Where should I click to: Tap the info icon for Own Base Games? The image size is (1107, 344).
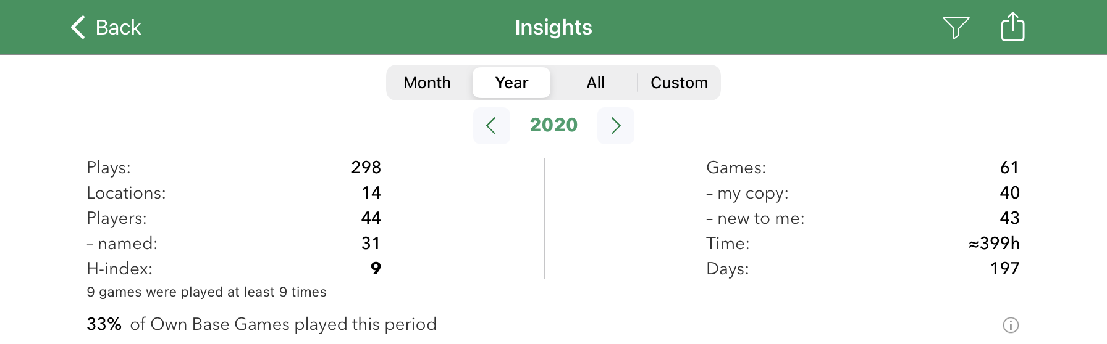(x=1010, y=325)
